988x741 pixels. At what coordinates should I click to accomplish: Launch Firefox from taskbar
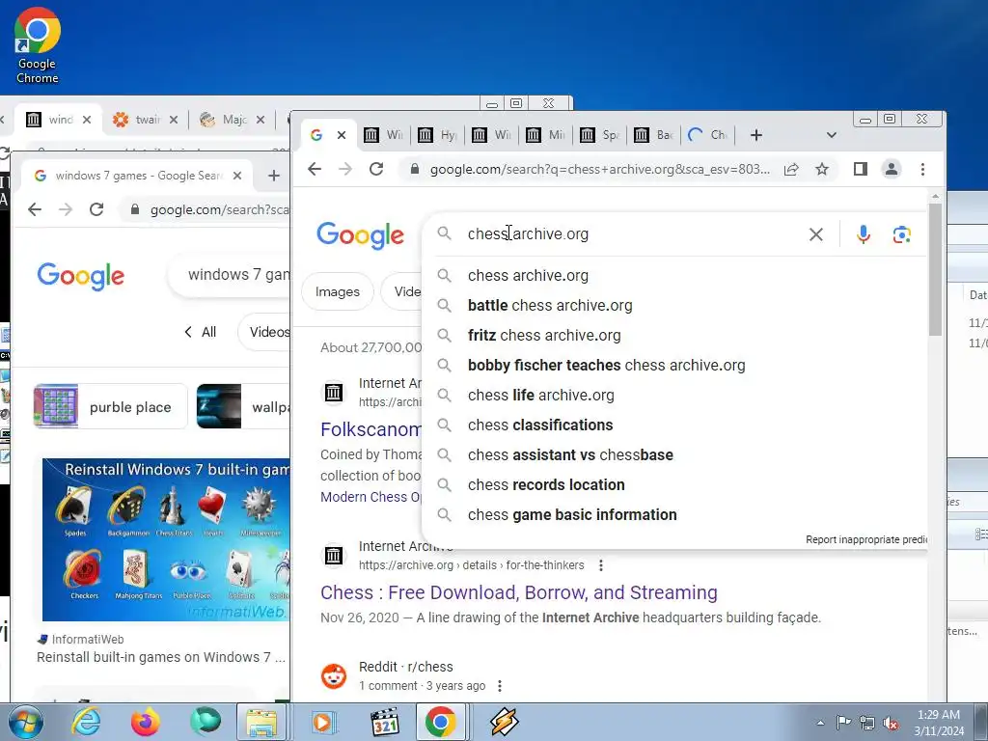(x=146, y=722)
